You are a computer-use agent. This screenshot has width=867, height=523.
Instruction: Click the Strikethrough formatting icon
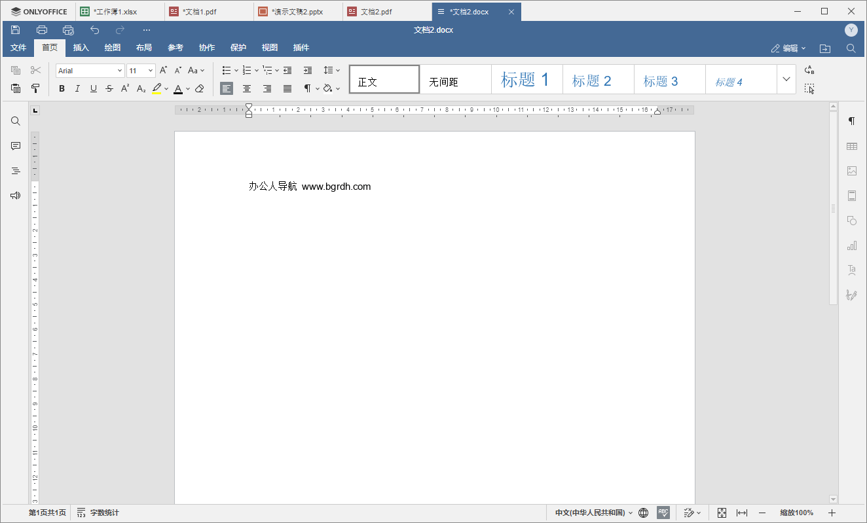pyautogui.click(x=109, y=88)
